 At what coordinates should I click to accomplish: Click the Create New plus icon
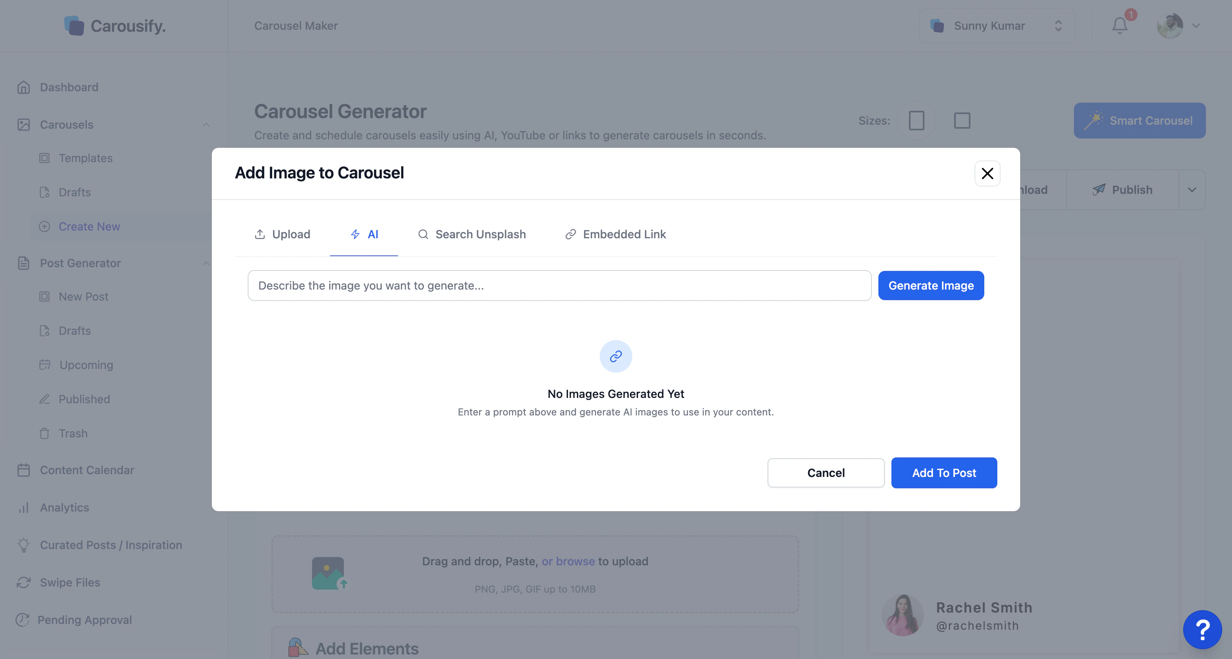[44, 226]
